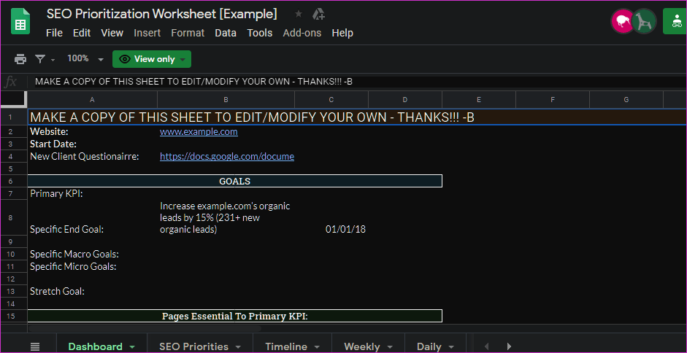This screenshot has width=687, height=353.
Task: Star the SEO Prioritization Worksheet document
Action: [299, 15]
